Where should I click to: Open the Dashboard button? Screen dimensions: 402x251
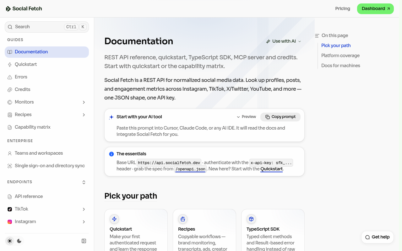point(375,9)
